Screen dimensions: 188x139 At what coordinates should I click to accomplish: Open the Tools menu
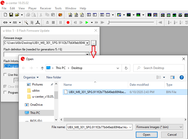click(x=58, y=8)
